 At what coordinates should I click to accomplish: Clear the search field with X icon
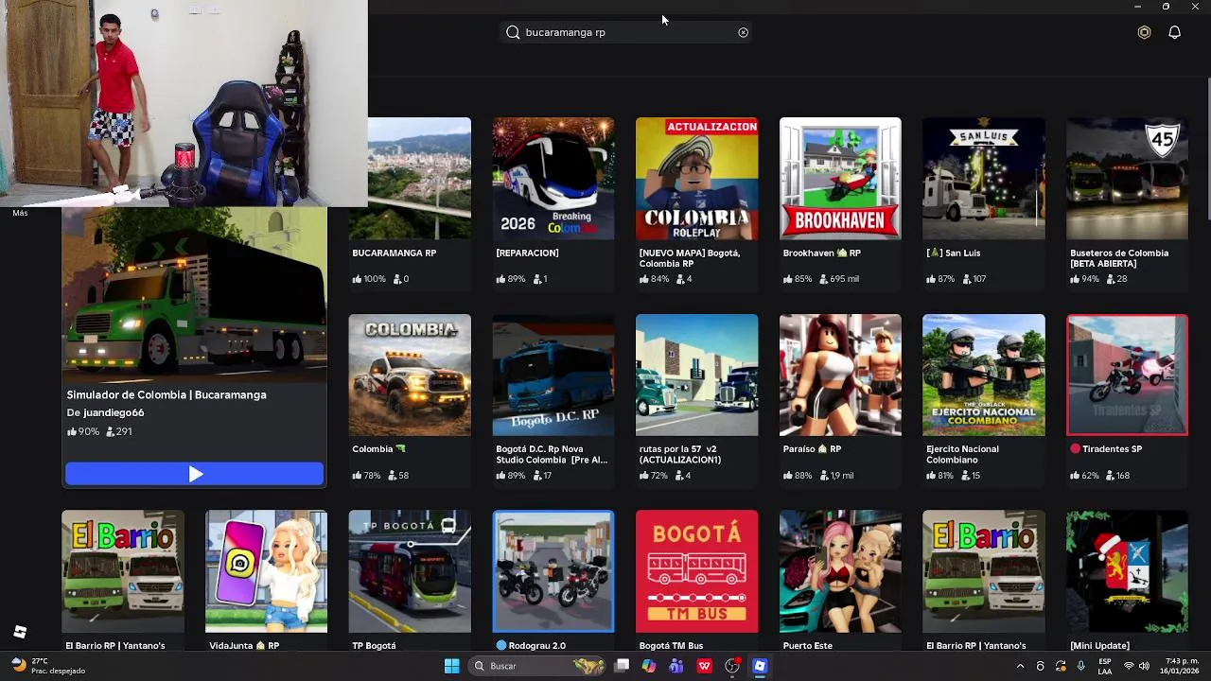point(743,32)
